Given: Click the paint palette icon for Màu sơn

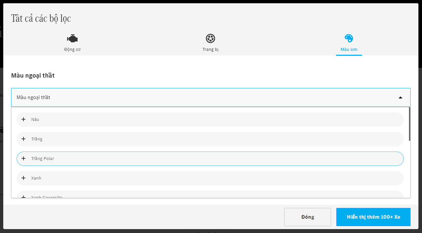Looking at the screenshot, I should [x=349, y=38].
